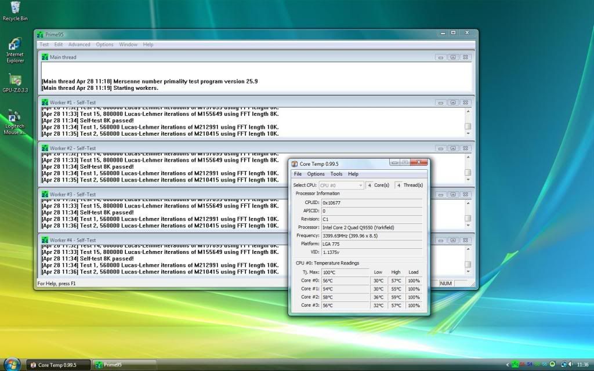This screenshot has width=594, height=371.
Task: Click the Processor field Intel Core 2 Quad
Action: [x=372, y=228]
